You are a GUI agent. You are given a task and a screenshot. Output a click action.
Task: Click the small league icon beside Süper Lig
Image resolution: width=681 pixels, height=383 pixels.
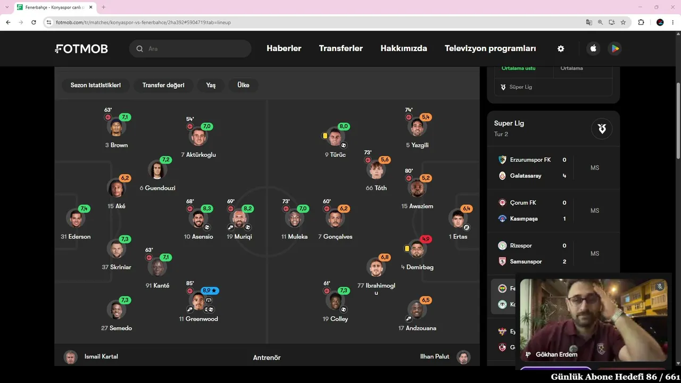[x=503, y=87]
